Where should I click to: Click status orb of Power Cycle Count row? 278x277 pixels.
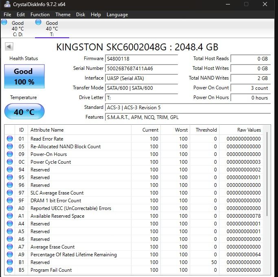tap(10, 162)
